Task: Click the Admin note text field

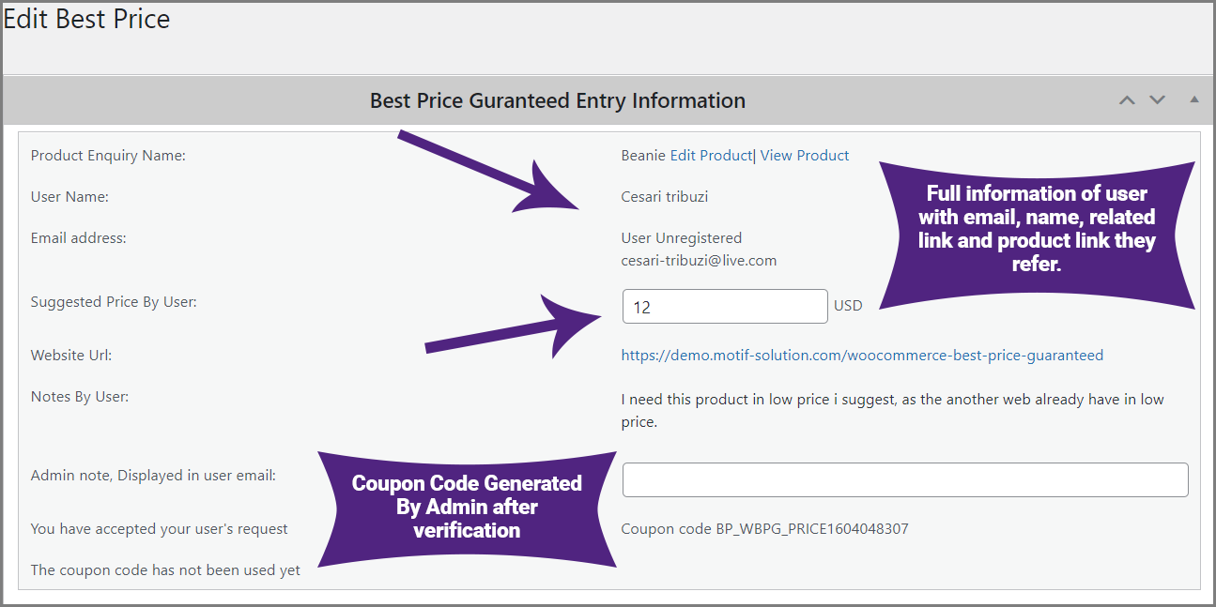Action: 905,479
